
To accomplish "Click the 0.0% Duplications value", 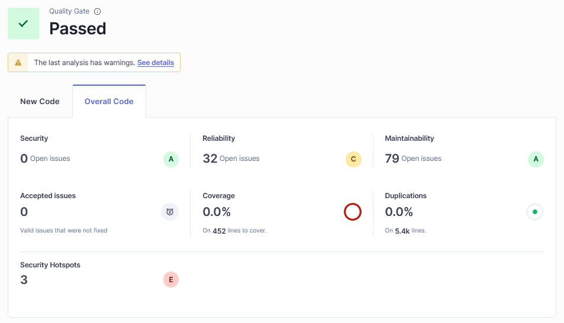I will [399, 212].
